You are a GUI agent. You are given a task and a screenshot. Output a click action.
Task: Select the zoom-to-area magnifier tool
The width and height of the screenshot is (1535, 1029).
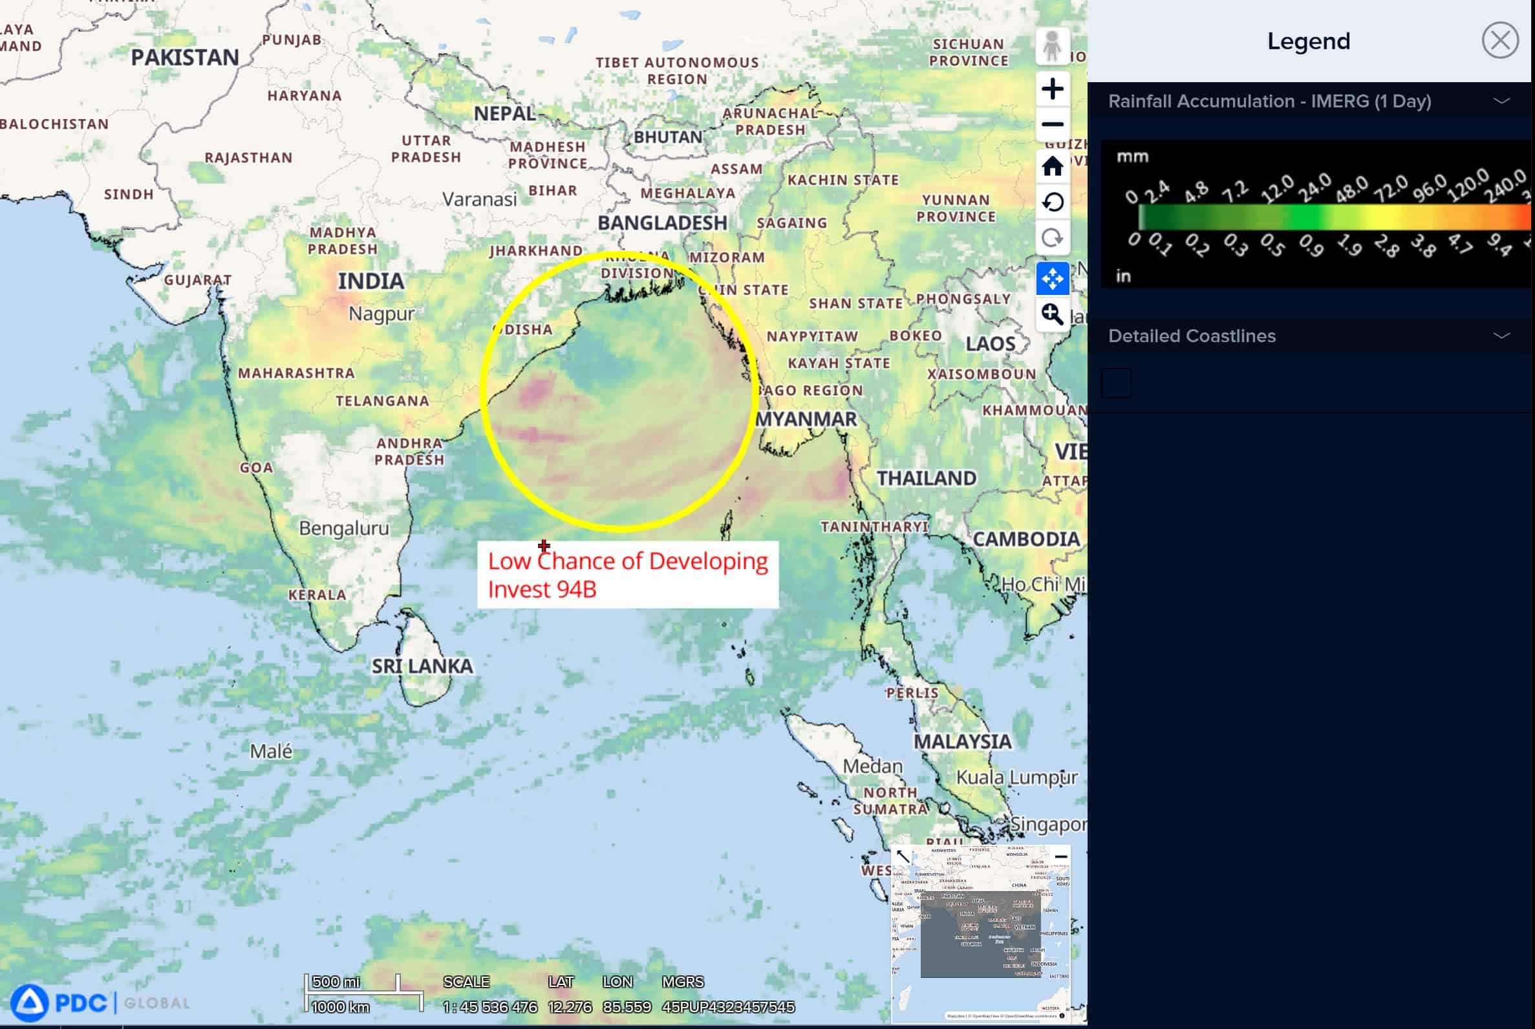(x=1052, y=315)
